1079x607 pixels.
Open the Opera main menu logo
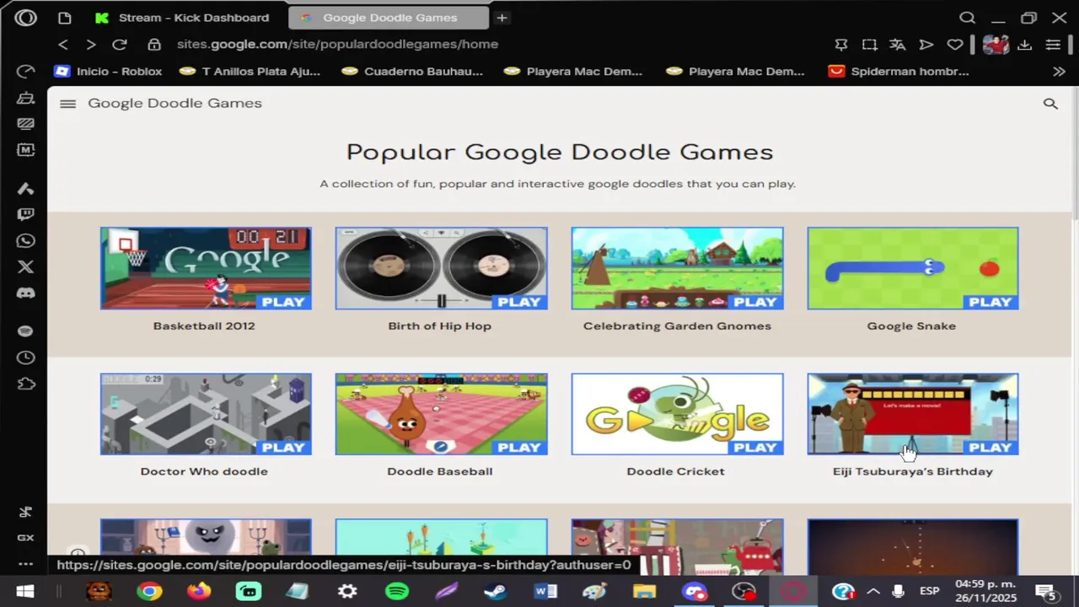[x=25, y=18]
